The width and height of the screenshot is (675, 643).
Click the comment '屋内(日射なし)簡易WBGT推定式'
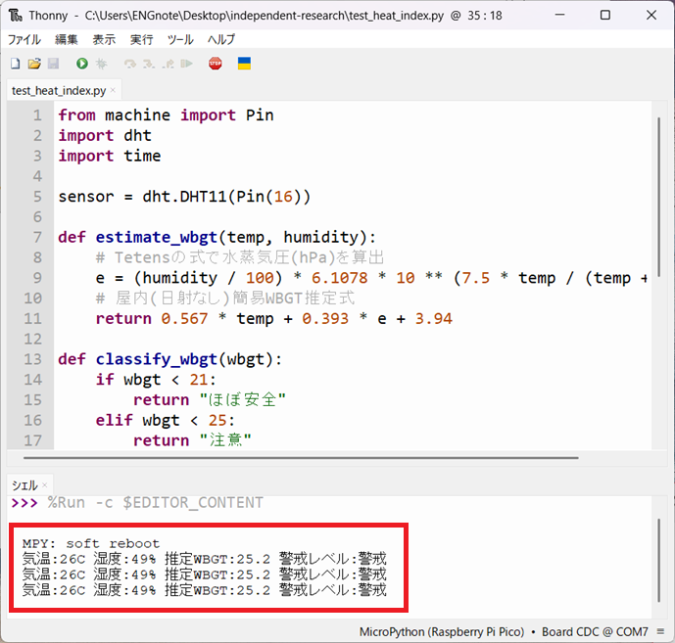point(235,299)
